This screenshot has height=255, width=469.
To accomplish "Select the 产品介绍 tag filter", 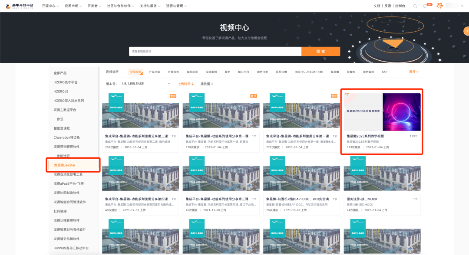I will 154,72.
